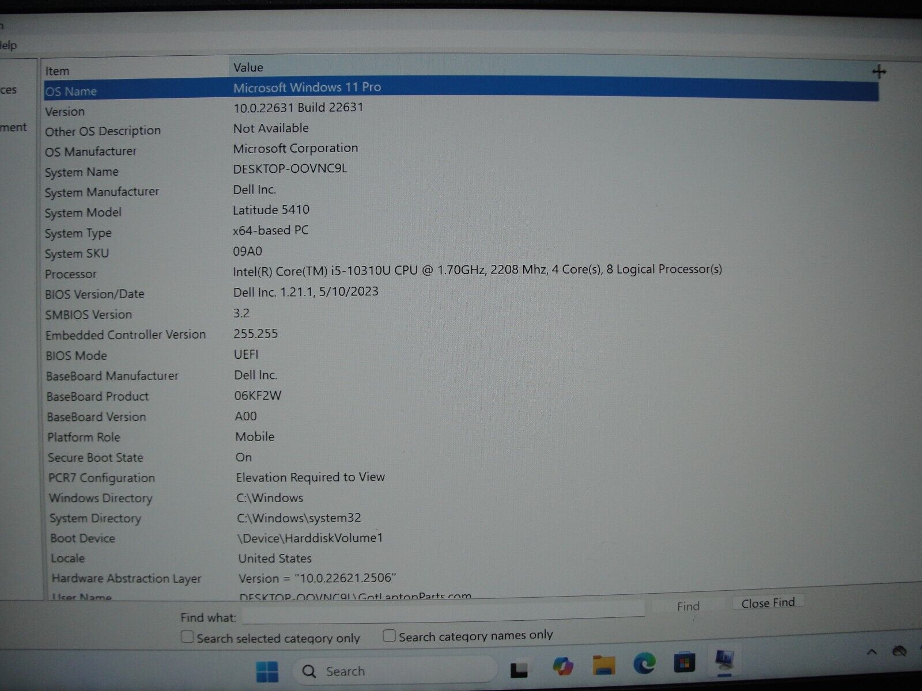Viewport: 922px width, 691px height.
Task: Select the Boot Device row
Action: click(x=461, y=538)
